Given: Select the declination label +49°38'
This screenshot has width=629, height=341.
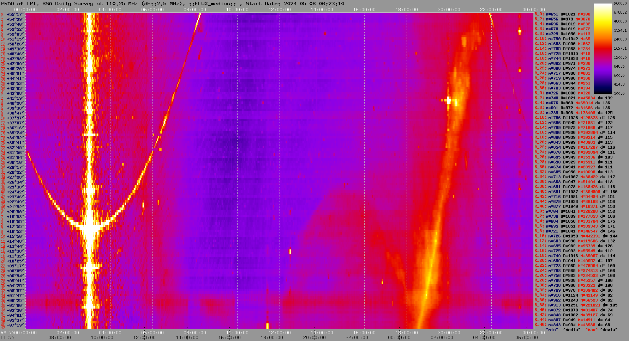Looking at the screenshot, I should (15, 49).
